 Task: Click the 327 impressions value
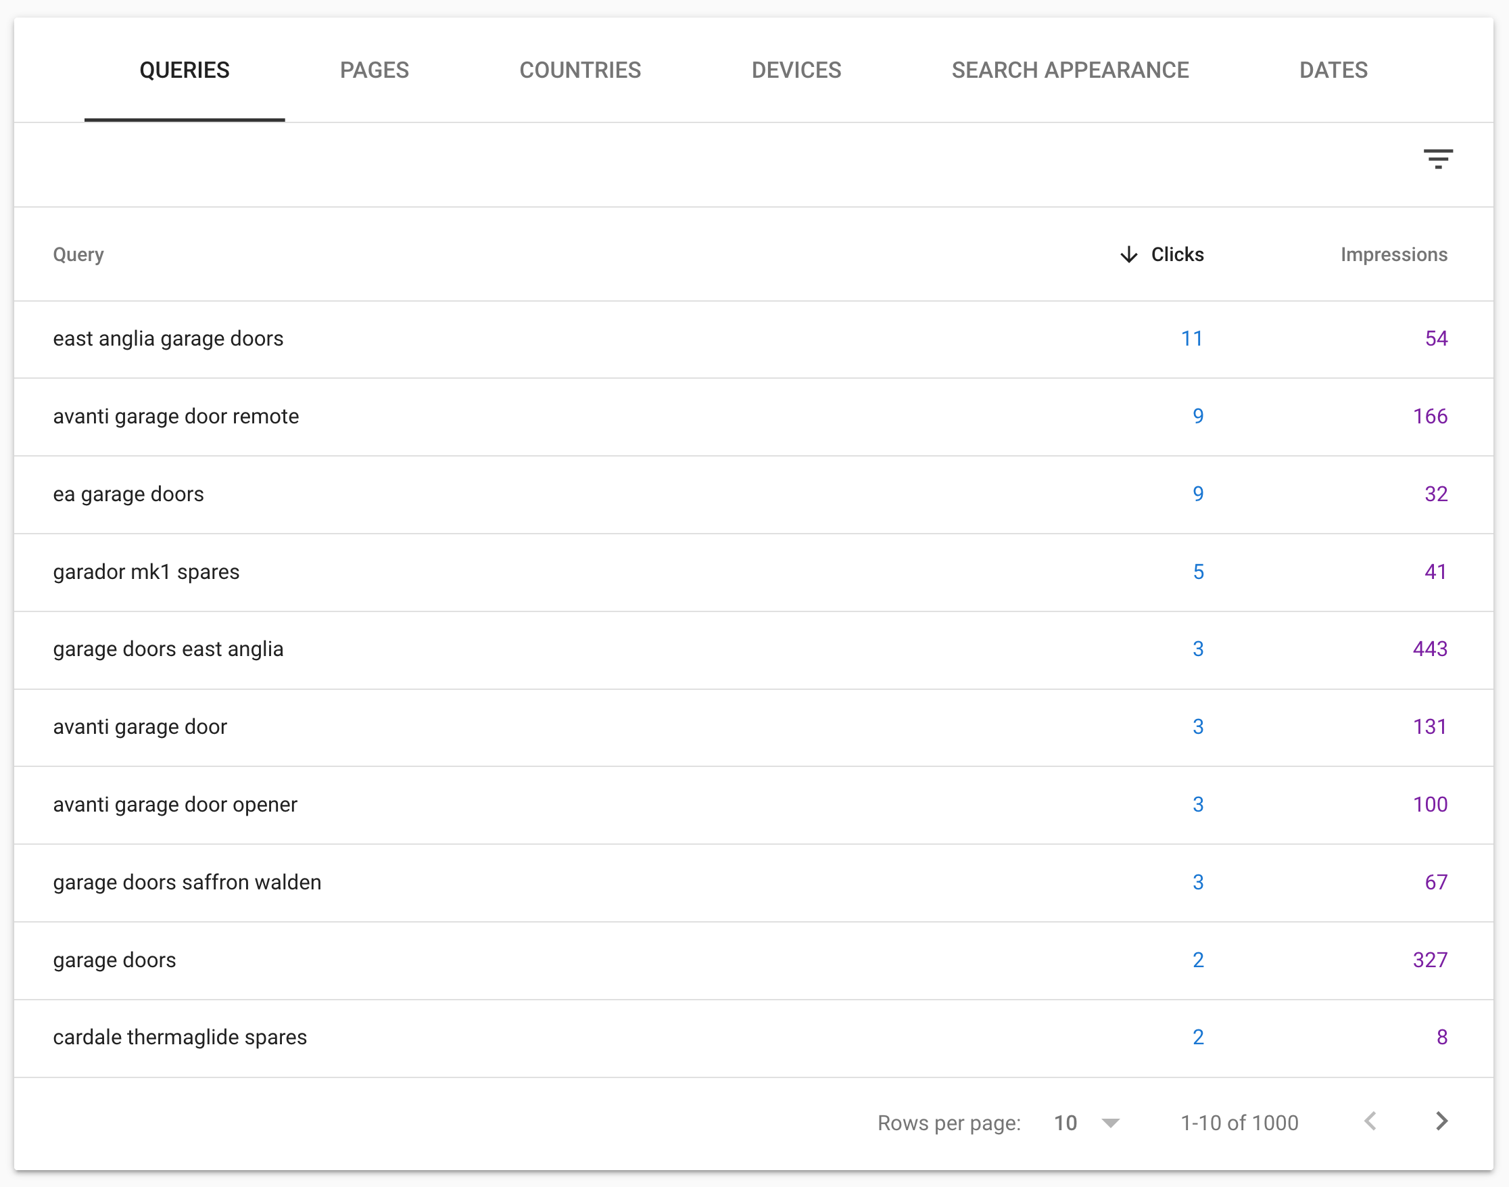pos(1431,960)
